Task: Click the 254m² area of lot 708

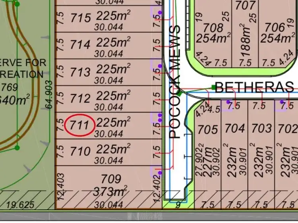Action: (x=213, y=38)
